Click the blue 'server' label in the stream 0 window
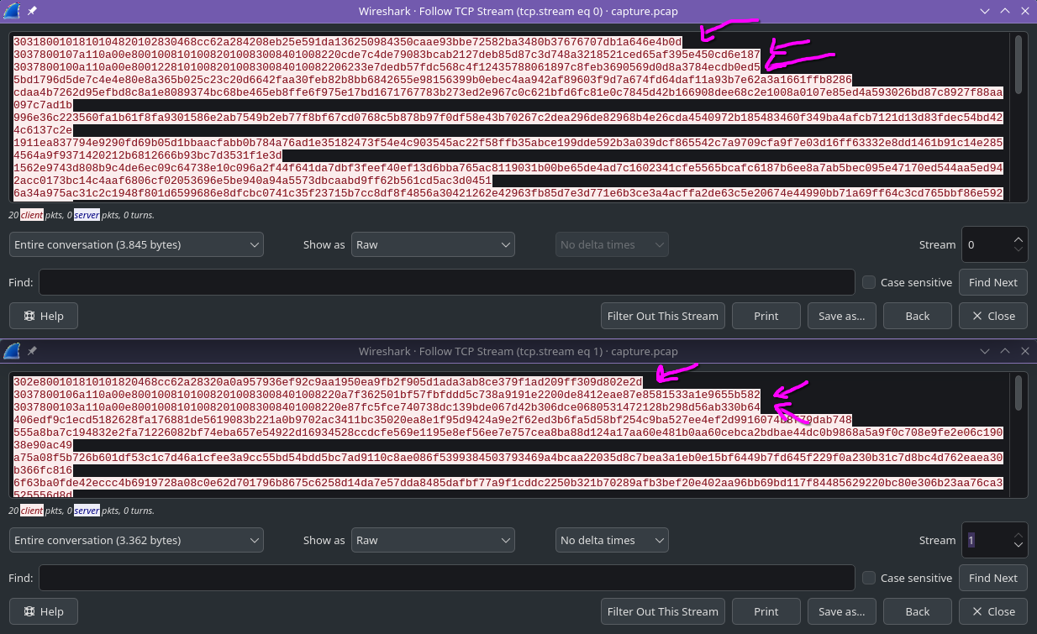The height and width of the screenshot is (634, 1037). [x=87, y=215]
